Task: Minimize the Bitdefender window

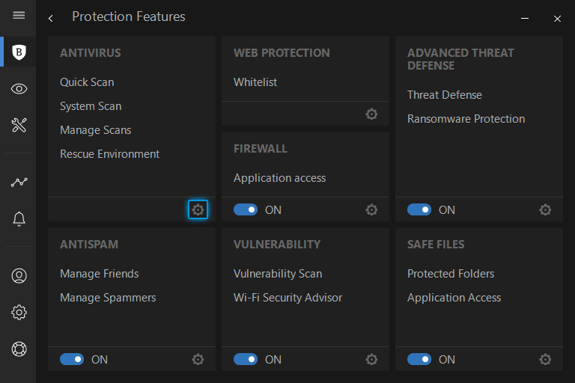Action: click(525, 18)
